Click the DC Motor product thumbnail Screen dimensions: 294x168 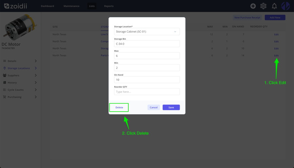[20, 27]
